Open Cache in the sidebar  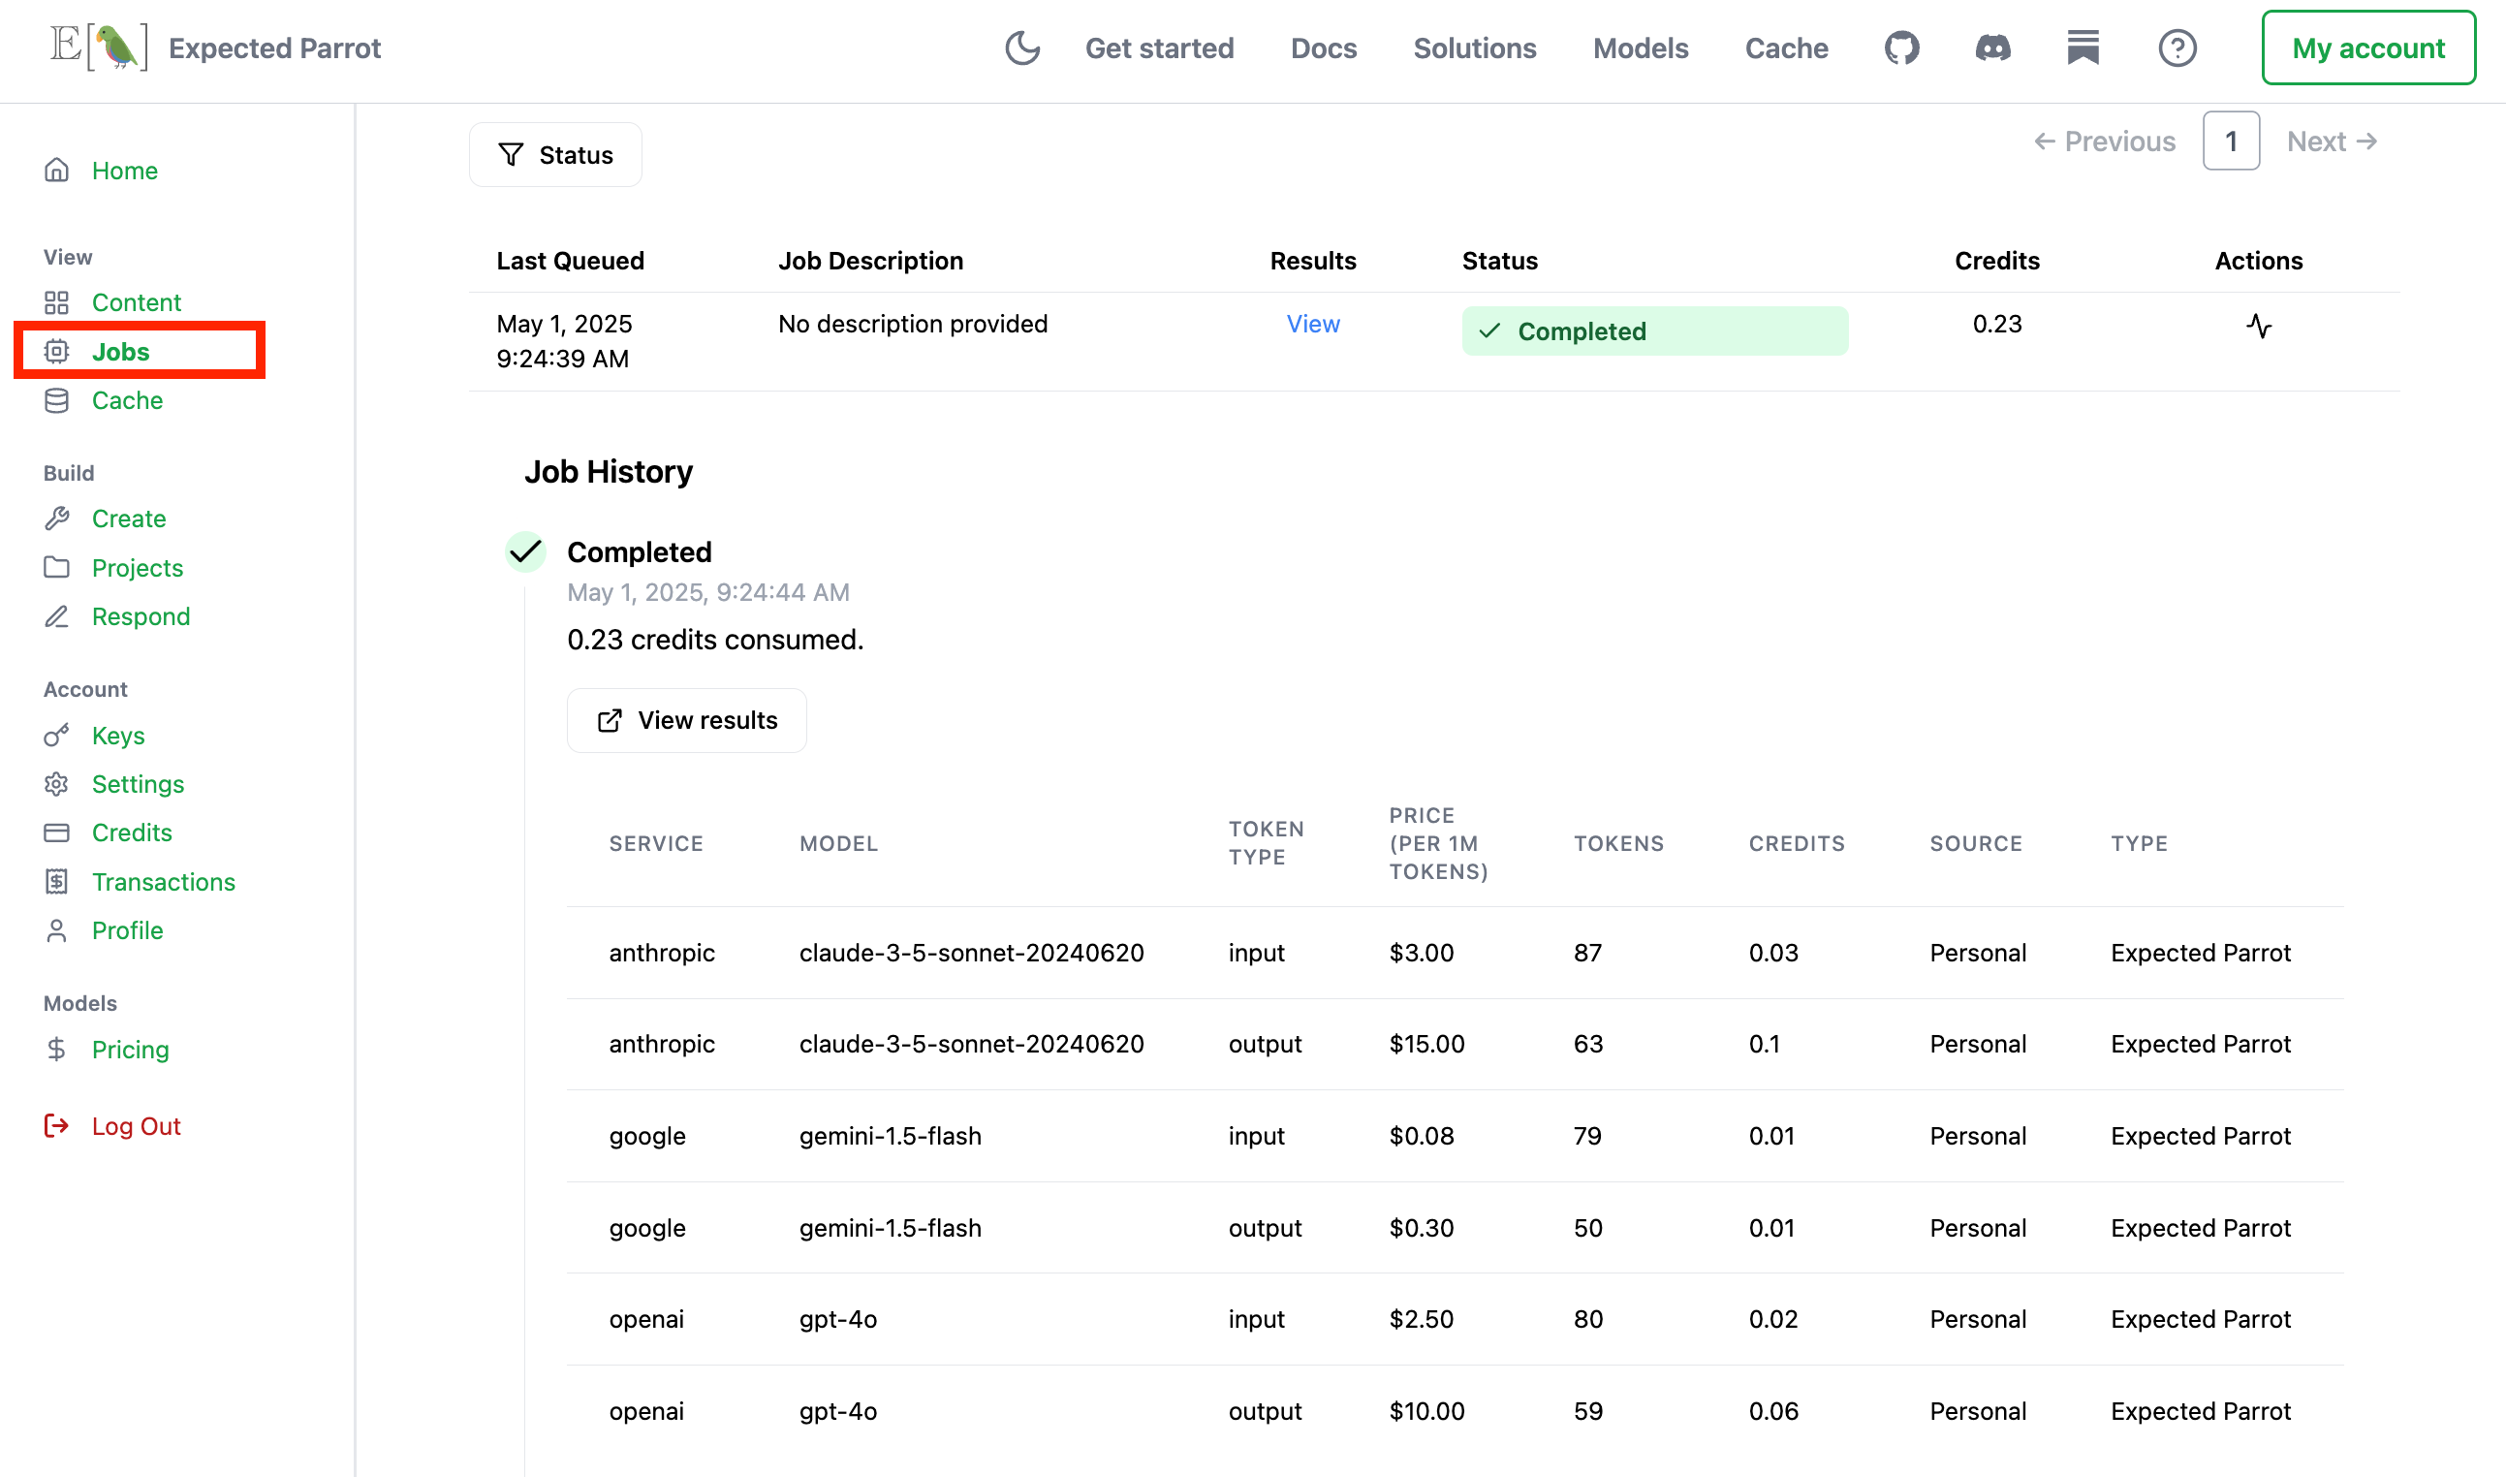[126, 400]
